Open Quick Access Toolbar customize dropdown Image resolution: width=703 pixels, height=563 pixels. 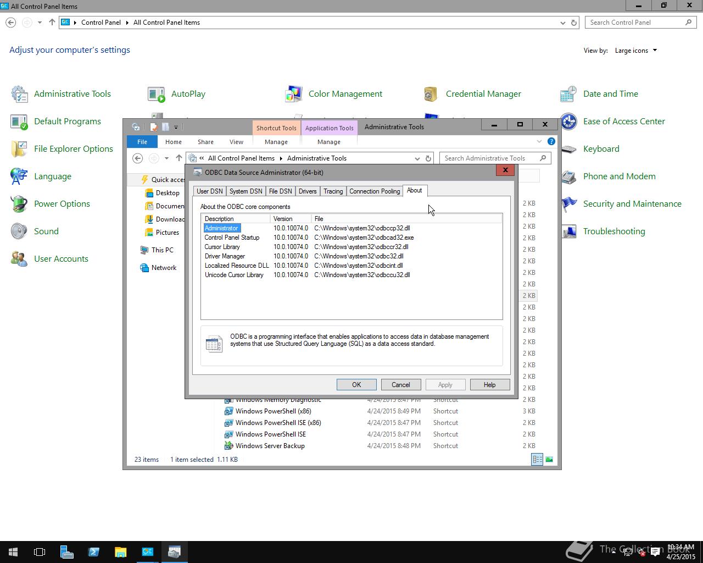click(x=176, y=127)
